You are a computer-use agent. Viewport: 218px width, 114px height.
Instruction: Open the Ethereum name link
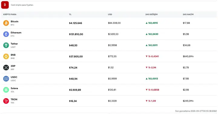16,32
